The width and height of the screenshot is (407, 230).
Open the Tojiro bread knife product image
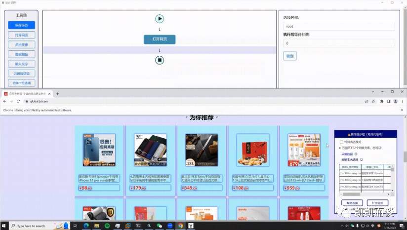[x=202, y=150]
